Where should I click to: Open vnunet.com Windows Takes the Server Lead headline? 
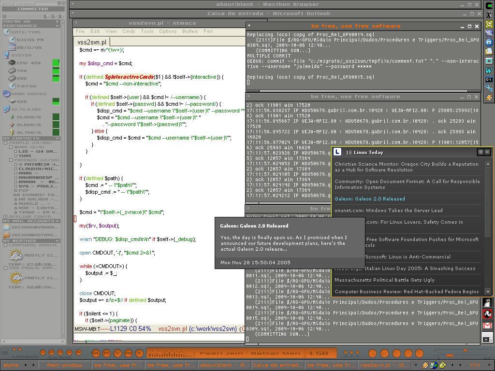coord(389,211)
